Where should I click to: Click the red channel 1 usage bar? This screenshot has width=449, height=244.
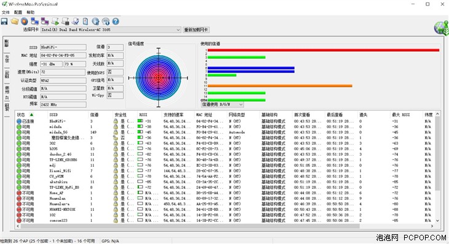(324, 50)
